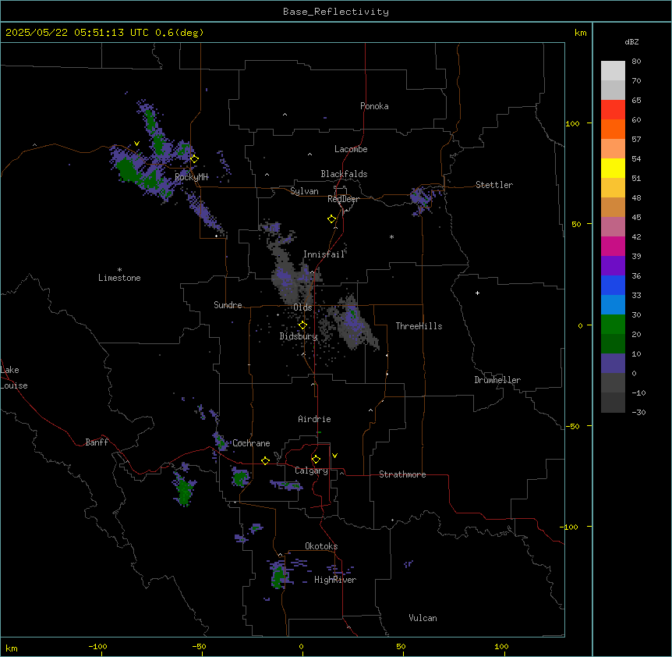Select the Vulcan label

tap(423, 618)
